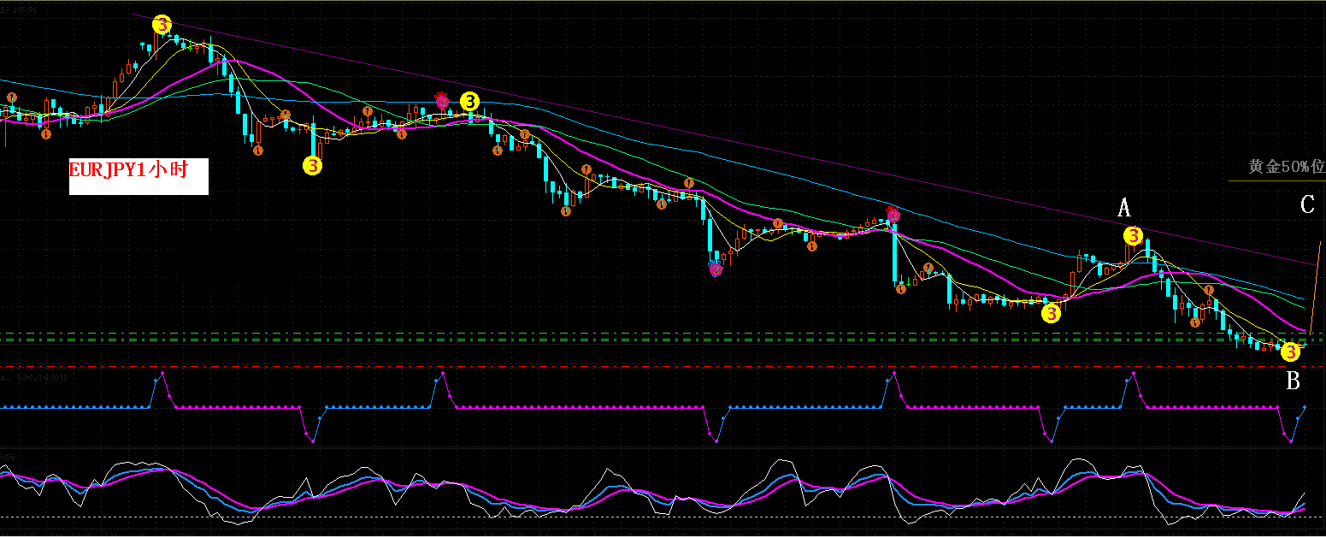This screenshot has width=1326, height=538.
Task: Click yellow 3 marker at the trough preceding label A
Action: (1051, 314)
